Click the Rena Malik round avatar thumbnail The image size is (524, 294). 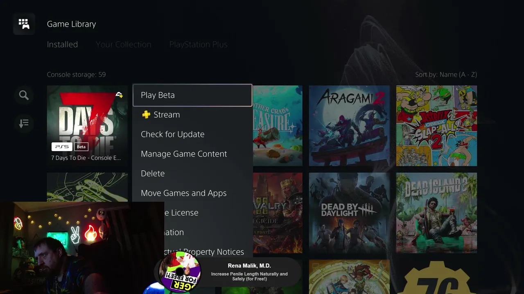(x=180, y=271)
